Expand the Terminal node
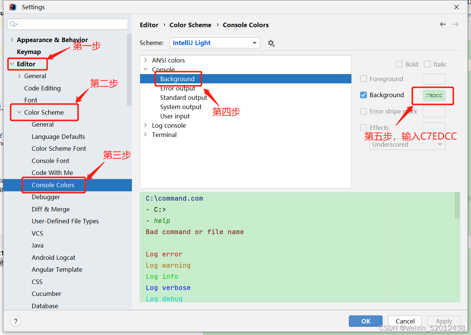471x335 pixels. tap(146, 134)
